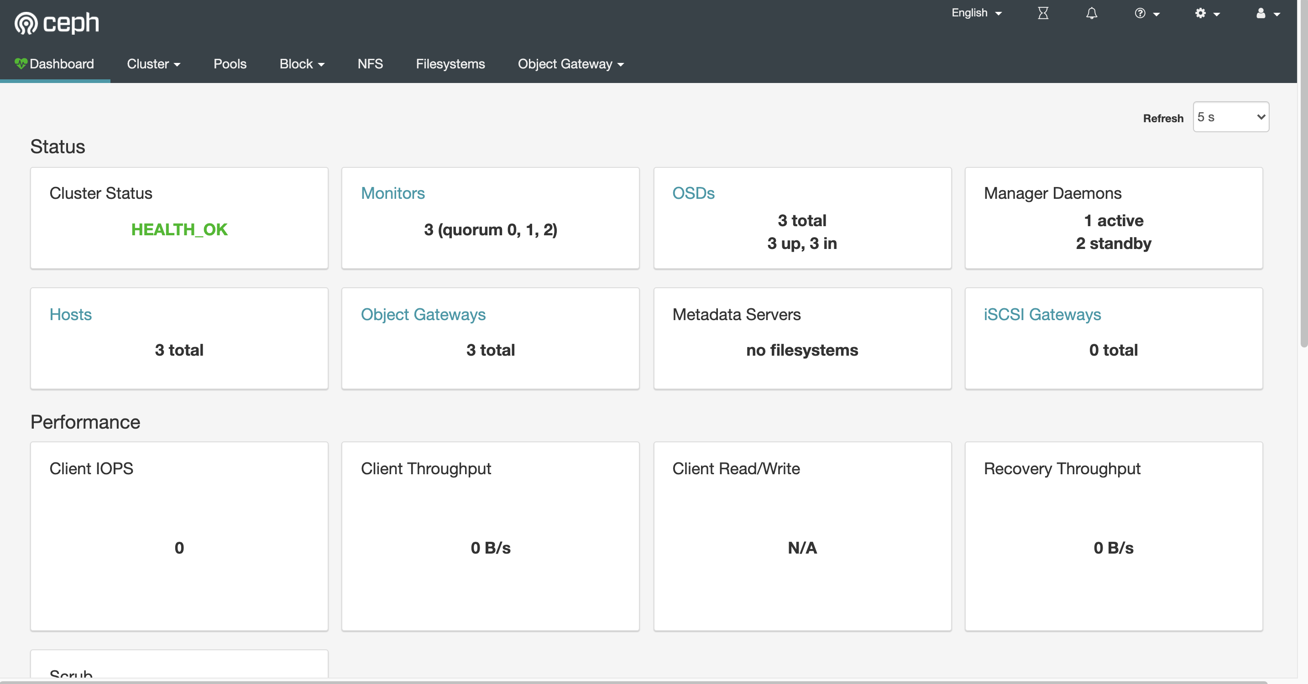
Task: Open the notifications bell icon
Action: (1092, 13)
